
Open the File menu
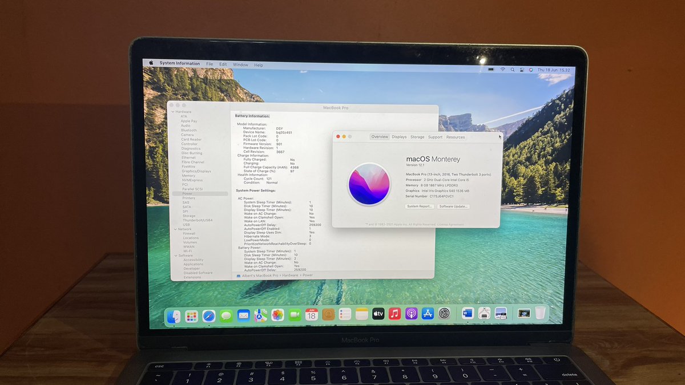pyautogui.click(x=209, y=64)
